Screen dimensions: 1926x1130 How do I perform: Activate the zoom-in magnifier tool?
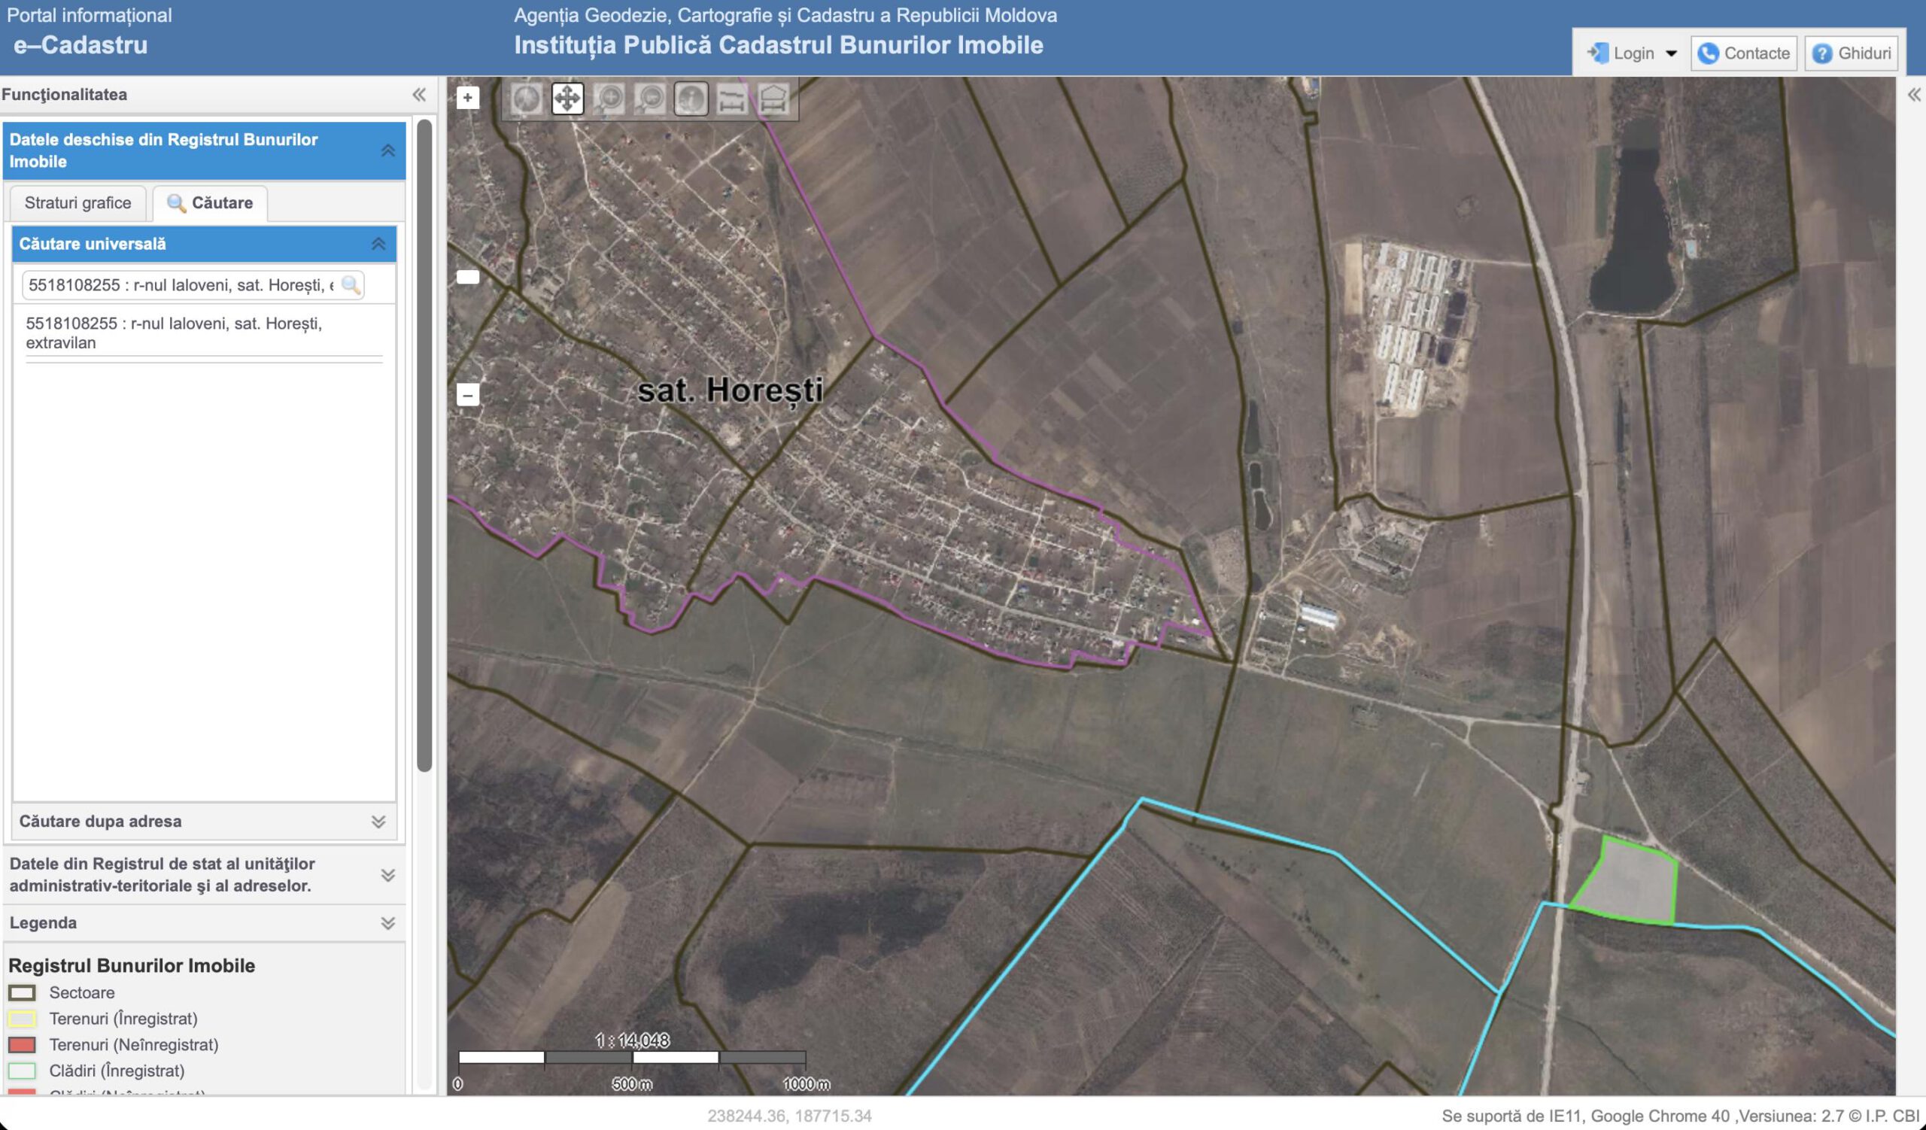[609, 99]
